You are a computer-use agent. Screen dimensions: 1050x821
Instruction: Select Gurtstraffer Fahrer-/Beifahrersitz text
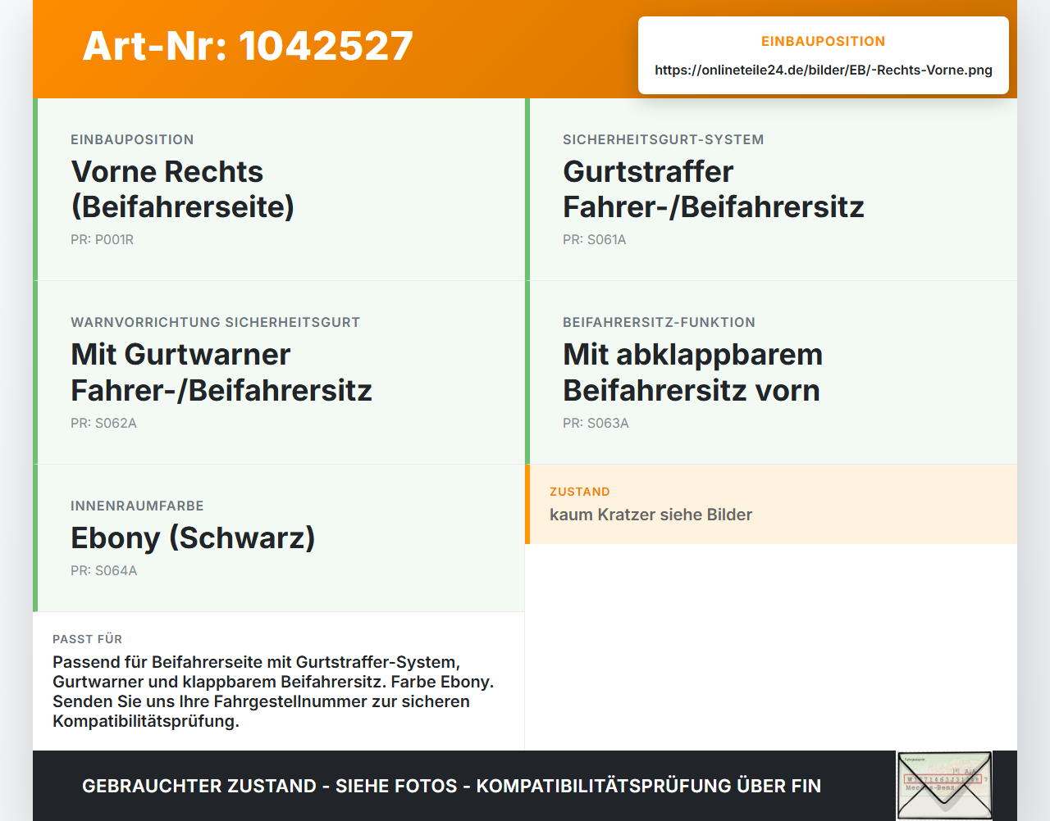(714, 189)
